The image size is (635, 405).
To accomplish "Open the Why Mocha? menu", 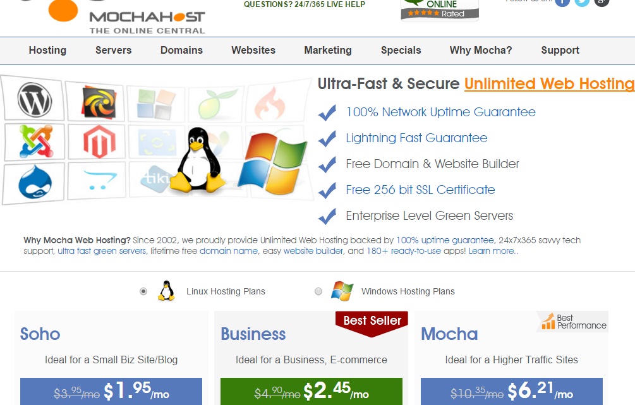I will (481, 50).
